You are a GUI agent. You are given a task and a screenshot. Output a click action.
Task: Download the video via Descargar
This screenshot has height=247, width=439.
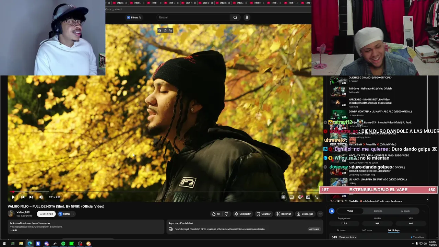point(305,214)
